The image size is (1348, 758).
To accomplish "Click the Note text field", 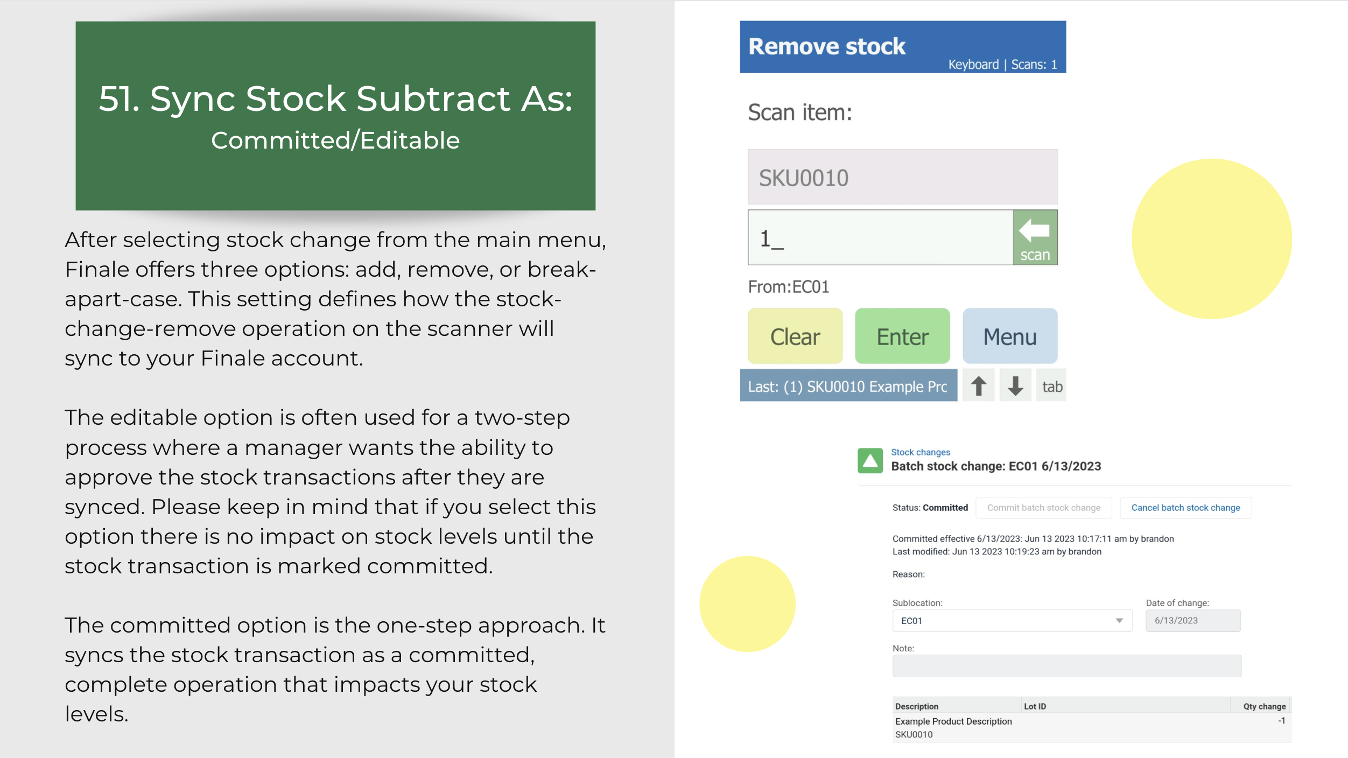I will [x=1067, y=666].
